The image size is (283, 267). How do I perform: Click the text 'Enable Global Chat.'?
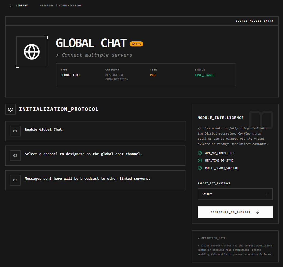coord(44,129)
